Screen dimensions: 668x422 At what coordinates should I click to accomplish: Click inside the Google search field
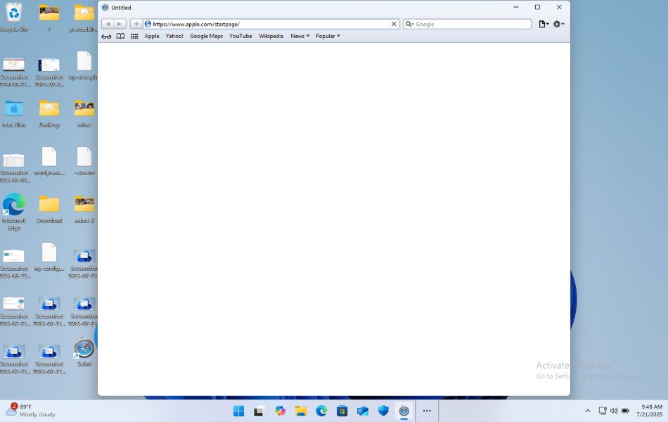click(471, 24)
